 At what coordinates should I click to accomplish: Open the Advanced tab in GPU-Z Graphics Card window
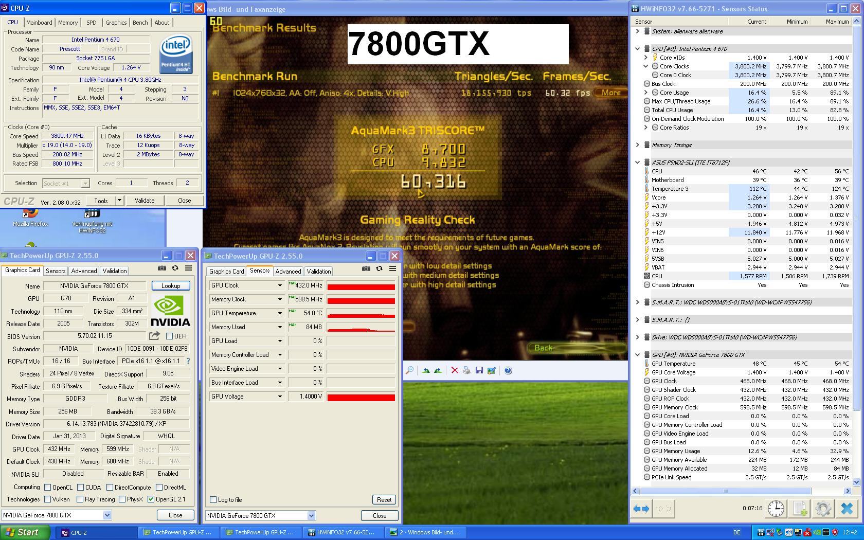84,271
